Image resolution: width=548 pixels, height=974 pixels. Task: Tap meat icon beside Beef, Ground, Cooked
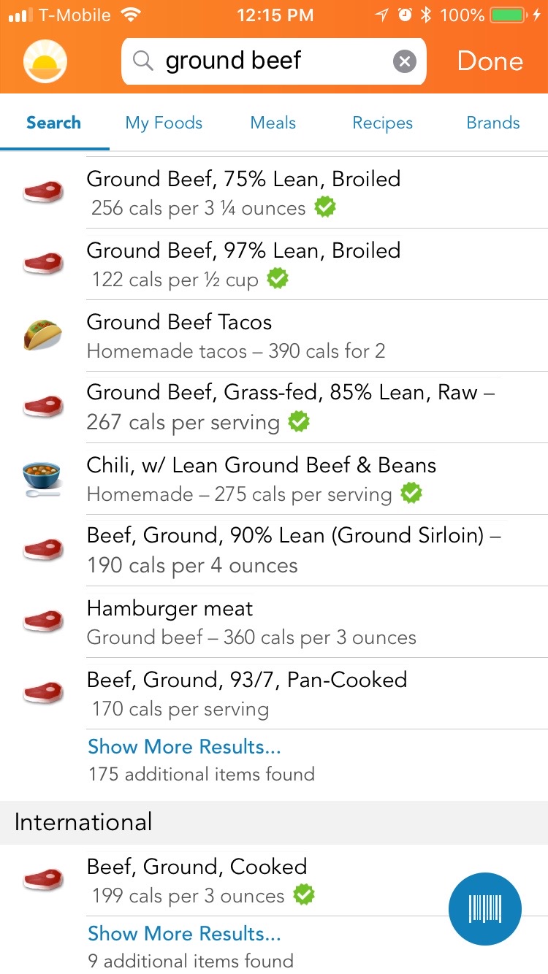(x=42, y=881)
